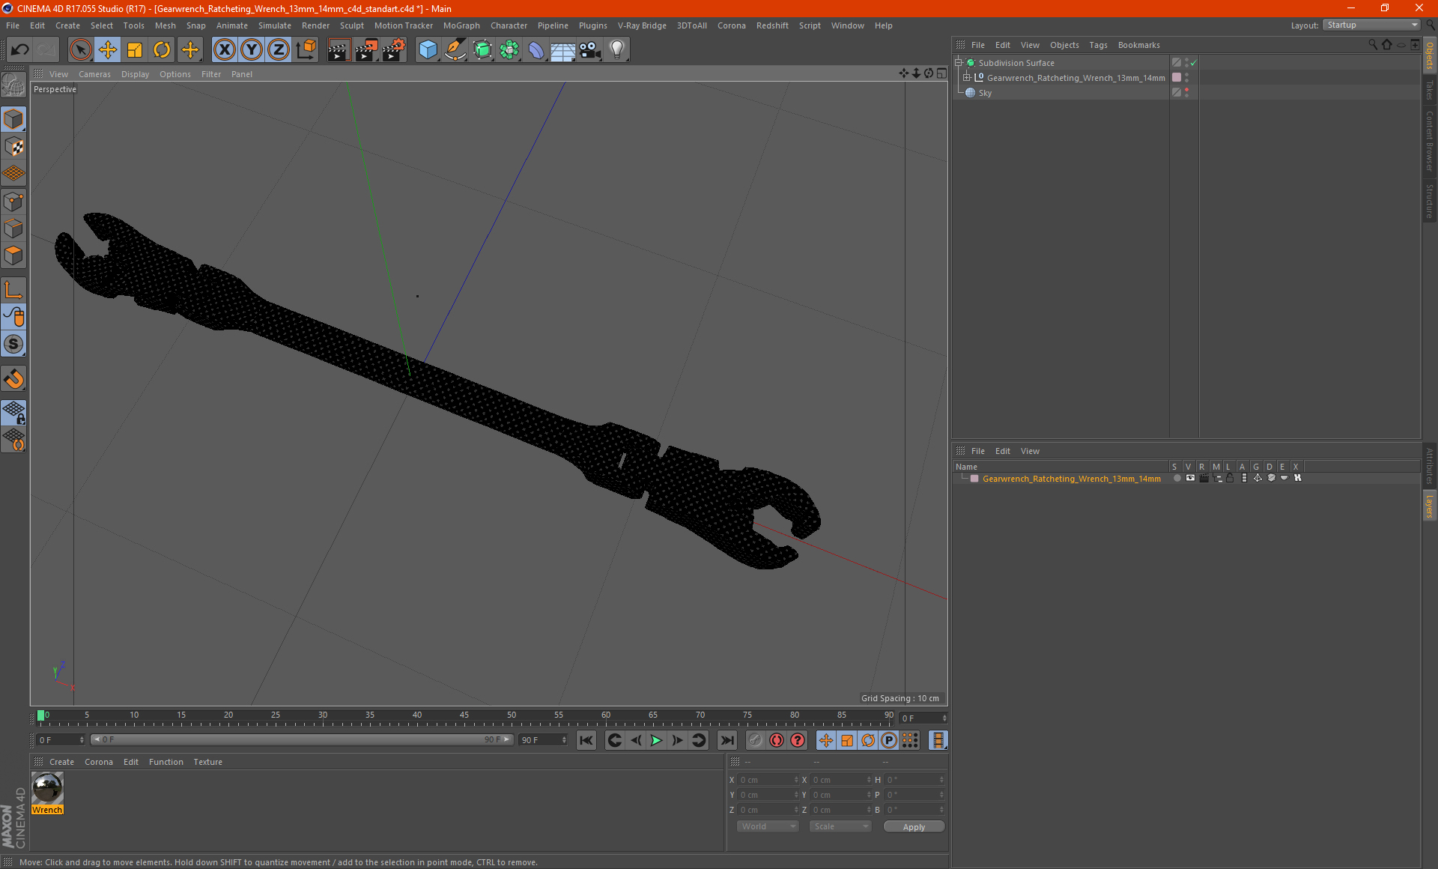Image resolution: width=1438 pixels, height=869 pixels.
Task: Open Render to Picture Viewer
Action: point(366,50)
